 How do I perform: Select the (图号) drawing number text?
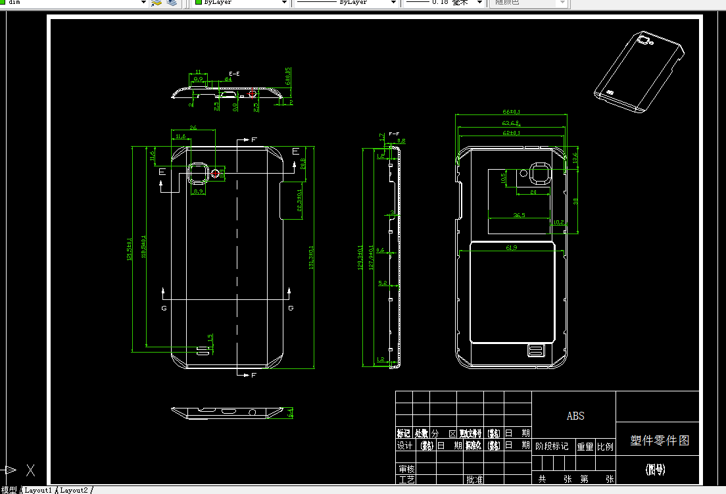tap(655, 470)
